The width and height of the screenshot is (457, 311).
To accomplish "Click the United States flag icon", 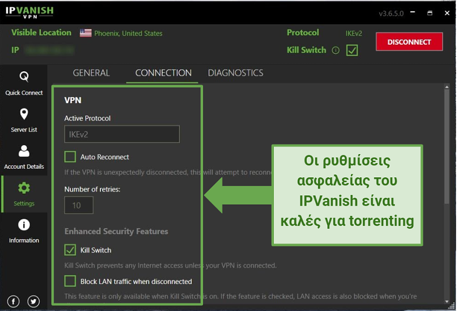I will pos(86,33).
